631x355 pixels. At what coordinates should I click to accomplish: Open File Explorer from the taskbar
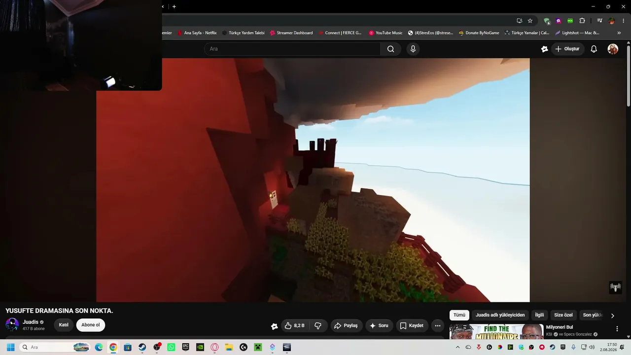point(229,347)
